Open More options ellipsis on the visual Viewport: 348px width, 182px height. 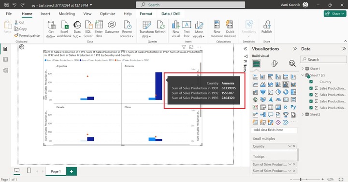pos(199,47)
